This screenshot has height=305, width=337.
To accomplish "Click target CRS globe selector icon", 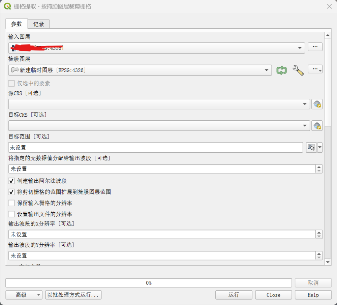I will 317,126.
